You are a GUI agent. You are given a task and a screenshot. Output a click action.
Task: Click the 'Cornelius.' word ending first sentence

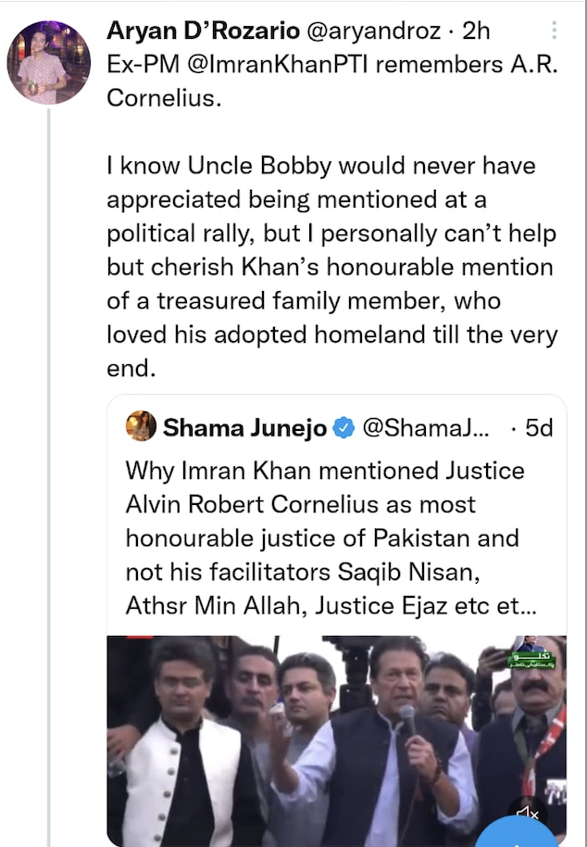[165, 98]
